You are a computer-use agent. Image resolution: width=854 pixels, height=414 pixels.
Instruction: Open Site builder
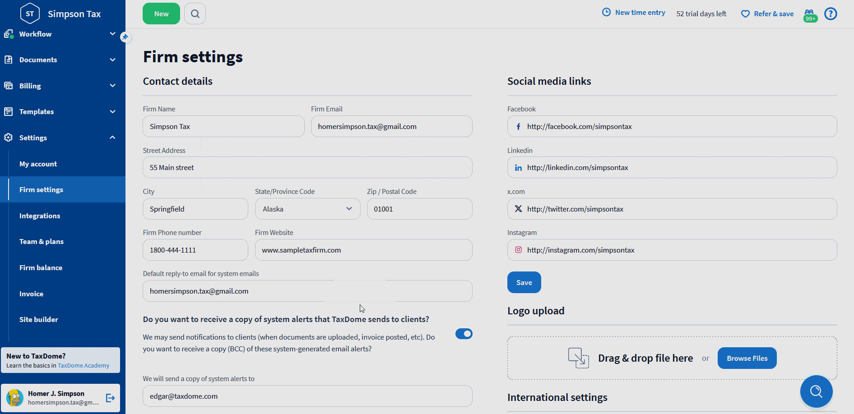coord(39,320)
